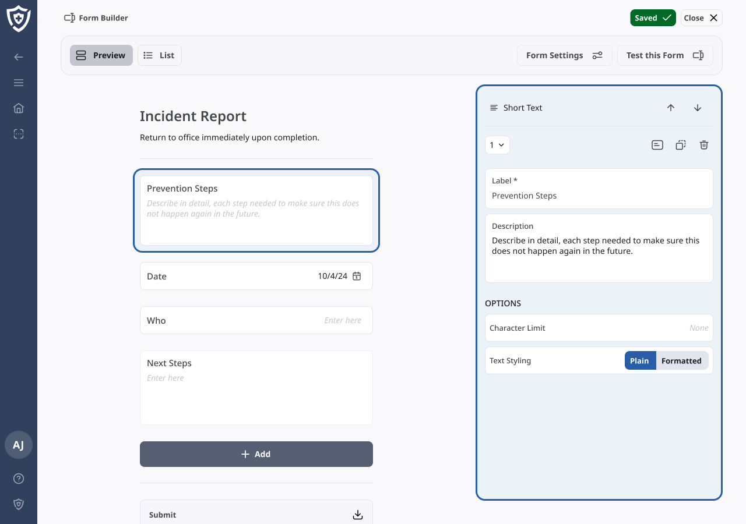Click the dashed scan-frame sidebar icon
746x524 pixels.
[x=19, y=134]
